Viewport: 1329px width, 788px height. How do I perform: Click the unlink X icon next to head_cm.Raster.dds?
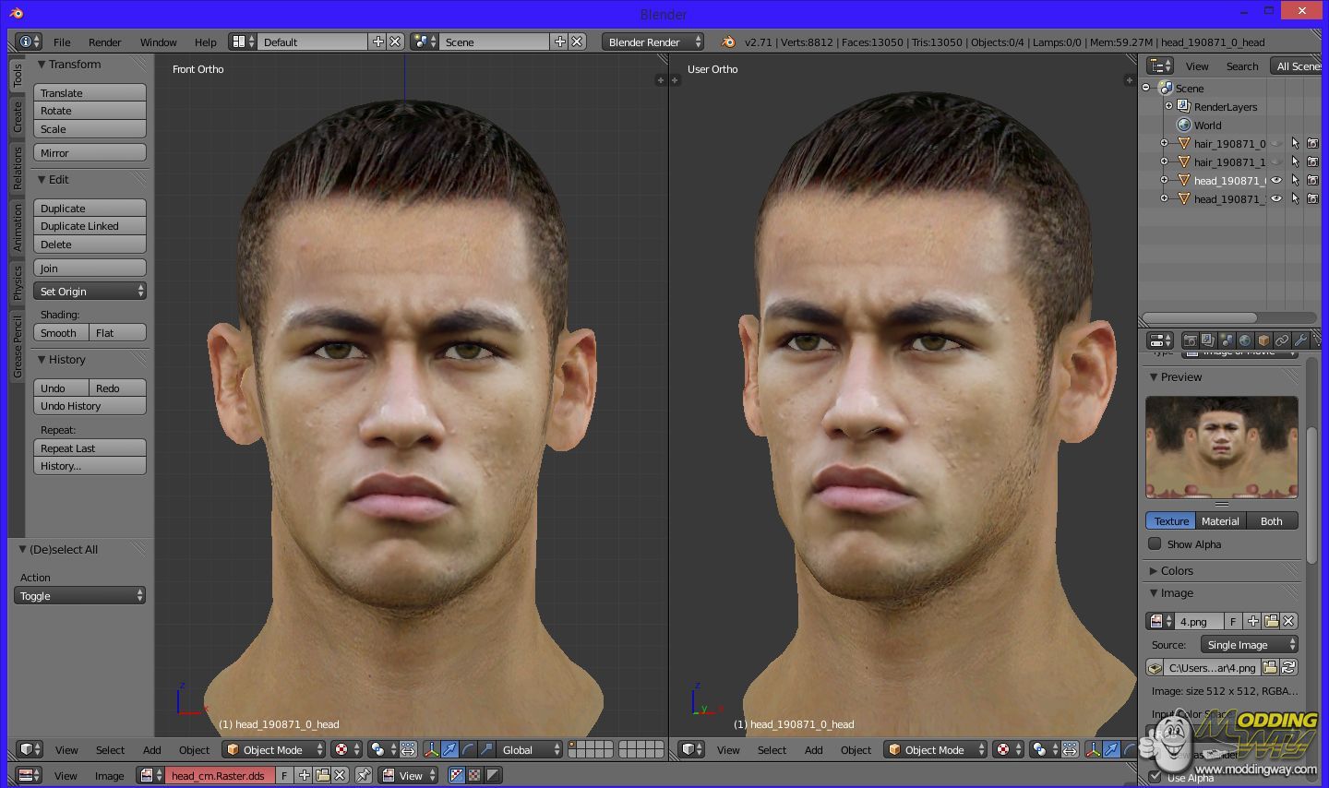pos(340,775)
